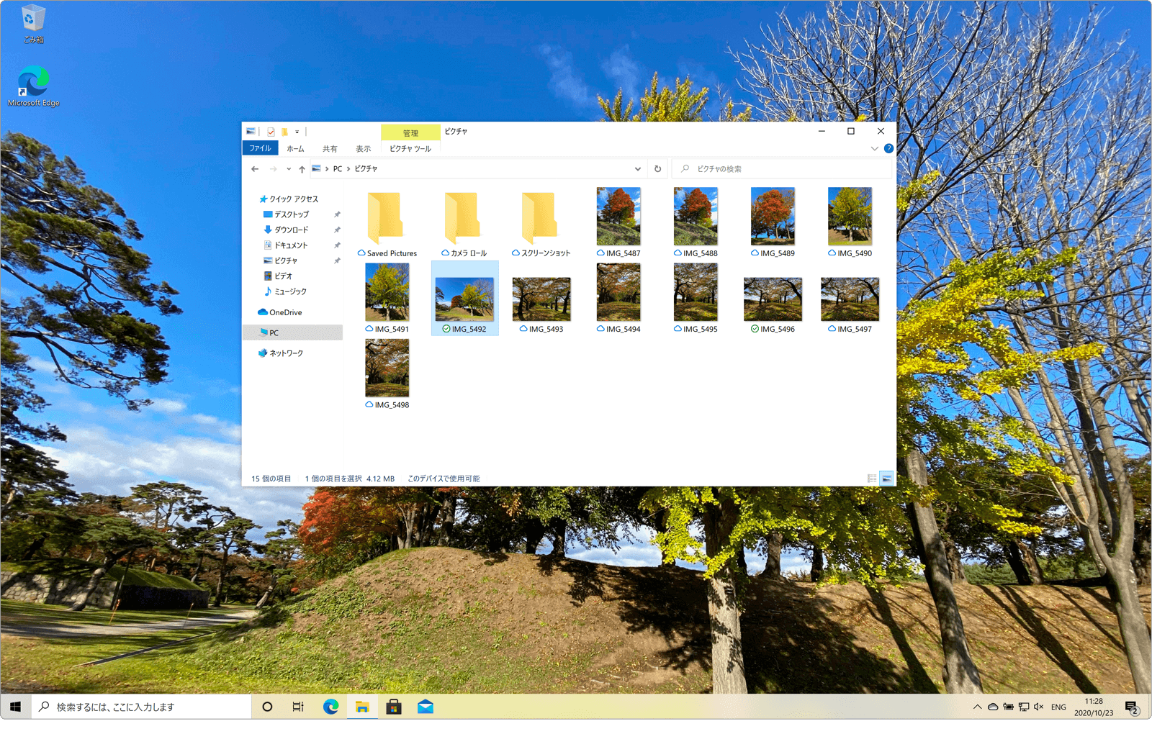Open OneDrive tray cloud icon
Screen dimensions: 1152x734
993,707
